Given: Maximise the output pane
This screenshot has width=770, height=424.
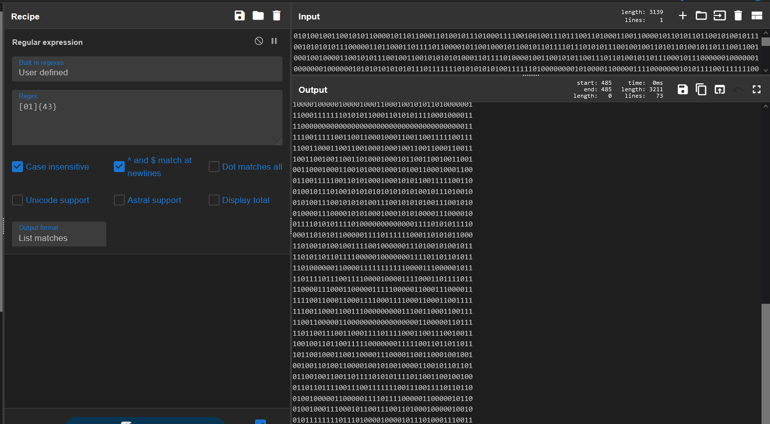Looking at the screenshot, I should tap(757, 89).
